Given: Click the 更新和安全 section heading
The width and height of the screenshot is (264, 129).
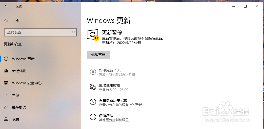Looking at the screenshot, I should coord(13,44).
